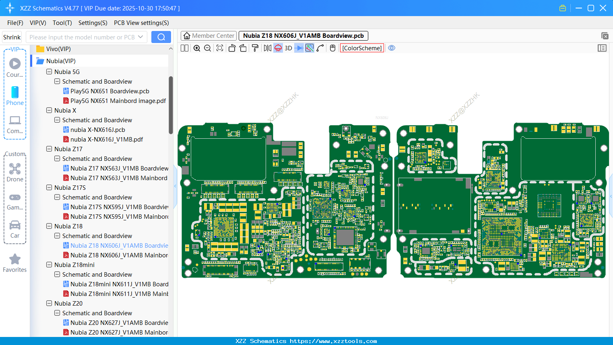This screenshot has width=613, height=345.
Task: Collapse the Nubia Z18mini node
Action: point(49,265)
